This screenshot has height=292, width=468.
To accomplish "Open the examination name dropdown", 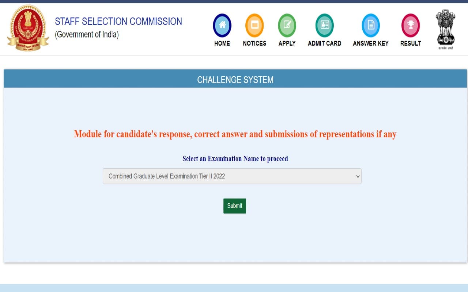I will click(232, 176).
